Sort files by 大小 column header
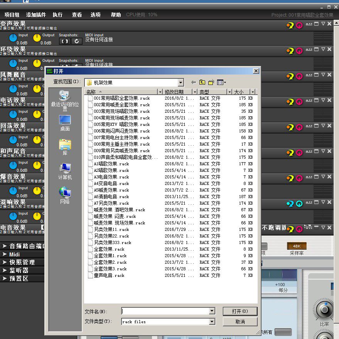The height and width of the screenshot is (339, 339). (241, 92)
